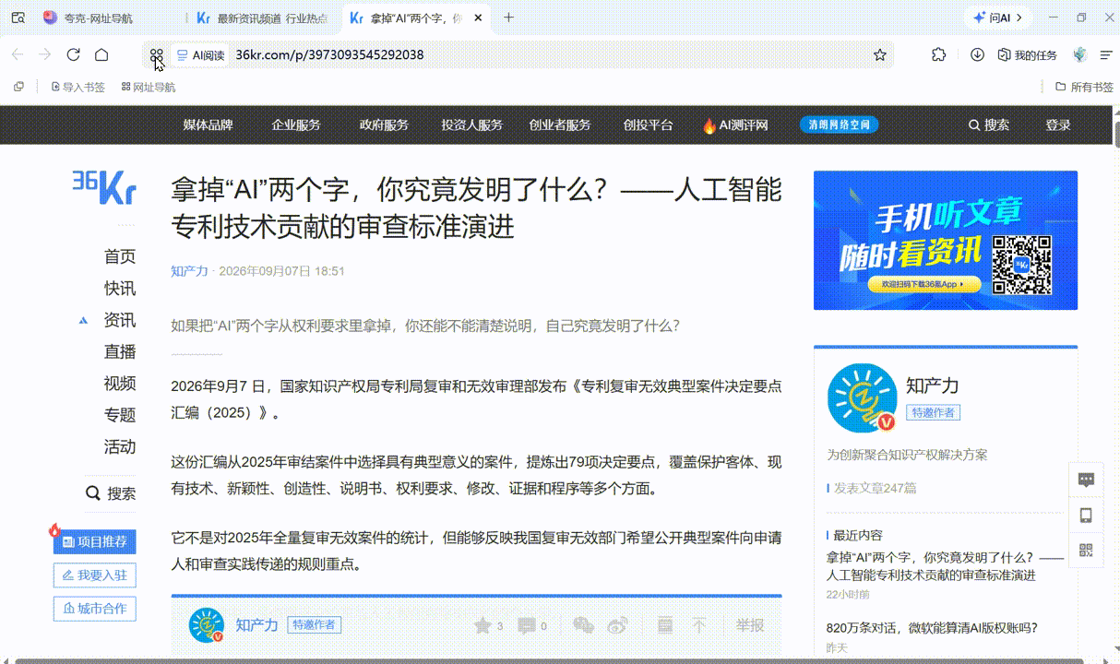Image resolution: width=1120 pixels, height=664 pixels.
Task: Click the 特邀作者 badge in the author card
Action: pyautogui.click(x=933, y=412)
